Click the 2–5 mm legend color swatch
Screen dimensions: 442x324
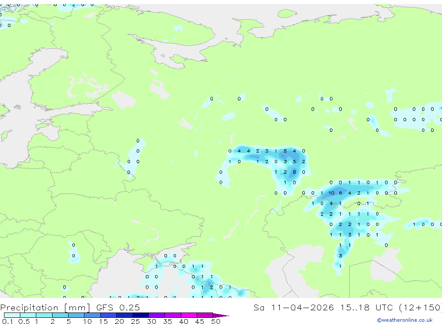coord(60,315)
